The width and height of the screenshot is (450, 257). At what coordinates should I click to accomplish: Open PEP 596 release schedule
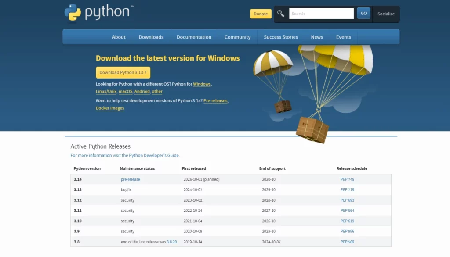347,231
